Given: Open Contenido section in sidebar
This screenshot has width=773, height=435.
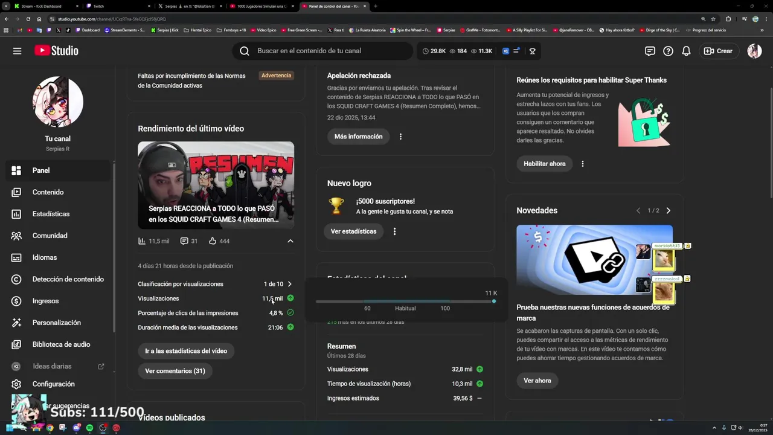Looking at the screenshot, I should pyautogui.click(x=57, y=192).
